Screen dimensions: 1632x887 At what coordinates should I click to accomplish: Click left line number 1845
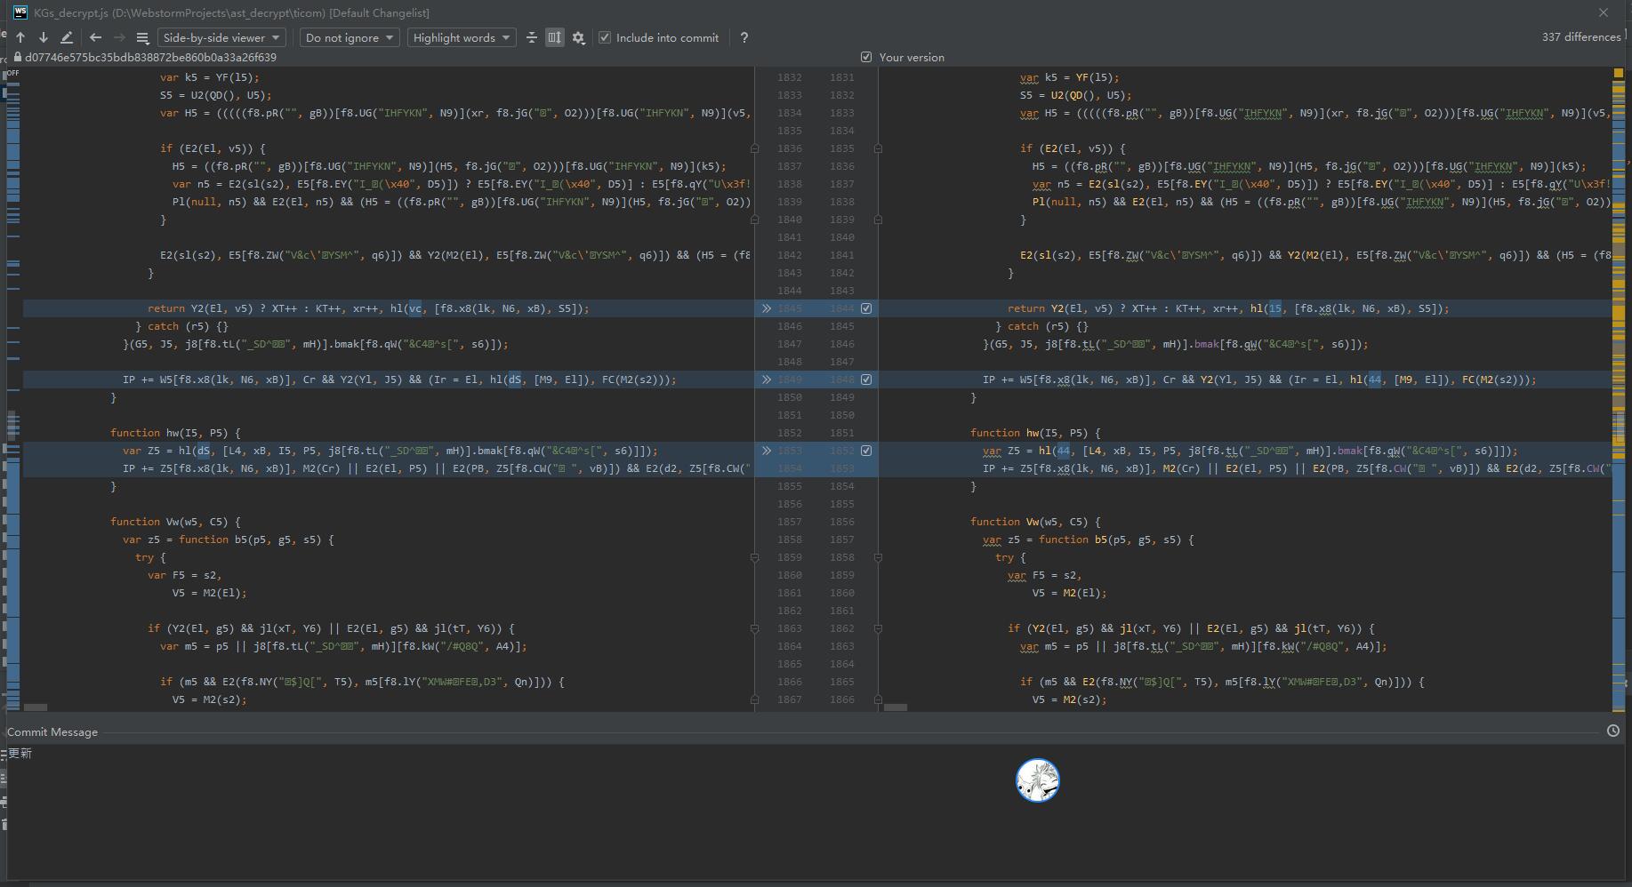click(790, 308)
